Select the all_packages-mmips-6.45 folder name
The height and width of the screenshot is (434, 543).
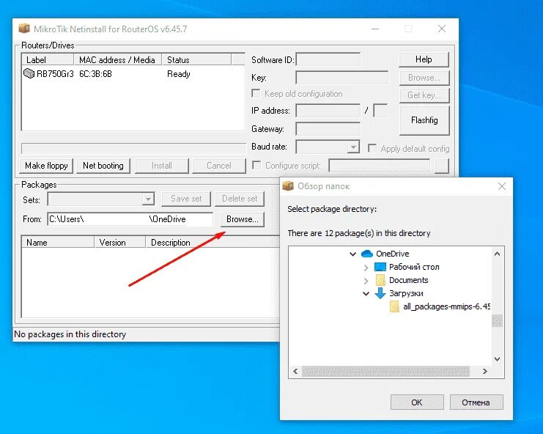coord(446,306)
